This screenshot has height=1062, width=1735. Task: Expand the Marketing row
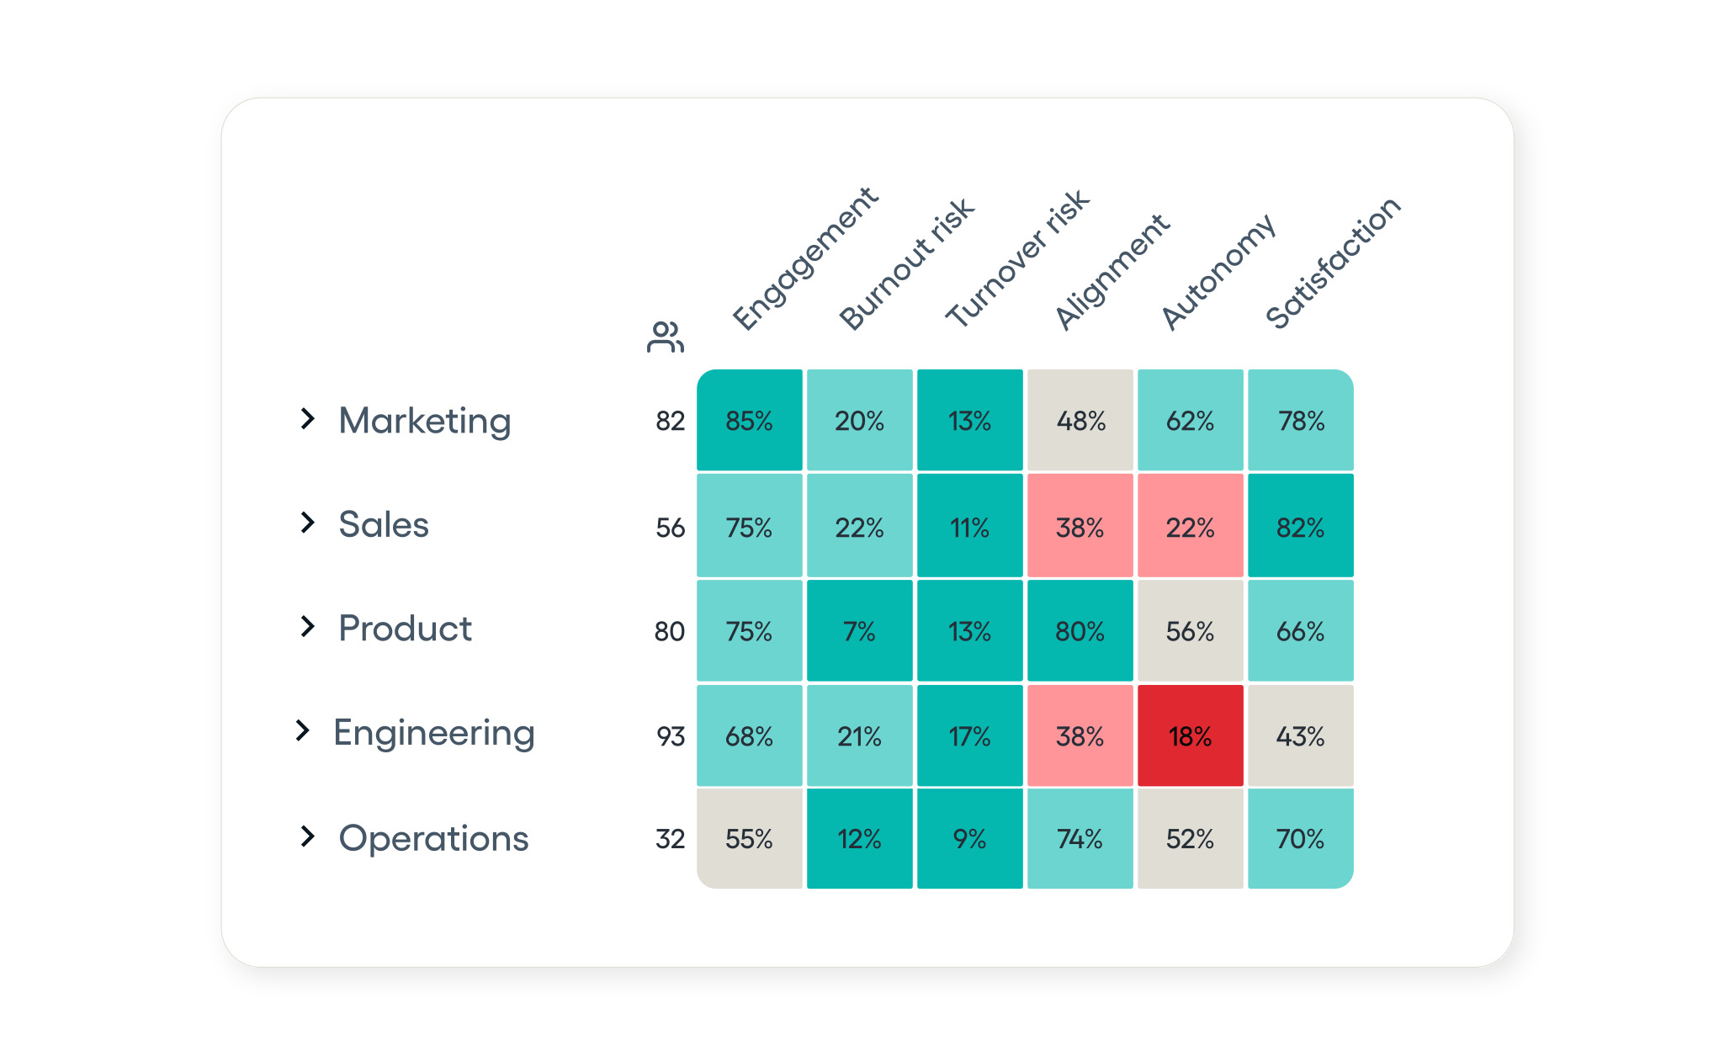pos(308,419)
